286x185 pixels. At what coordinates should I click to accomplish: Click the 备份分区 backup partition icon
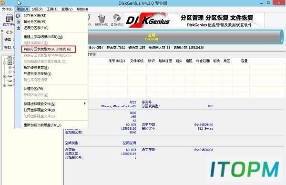(117, 19)
